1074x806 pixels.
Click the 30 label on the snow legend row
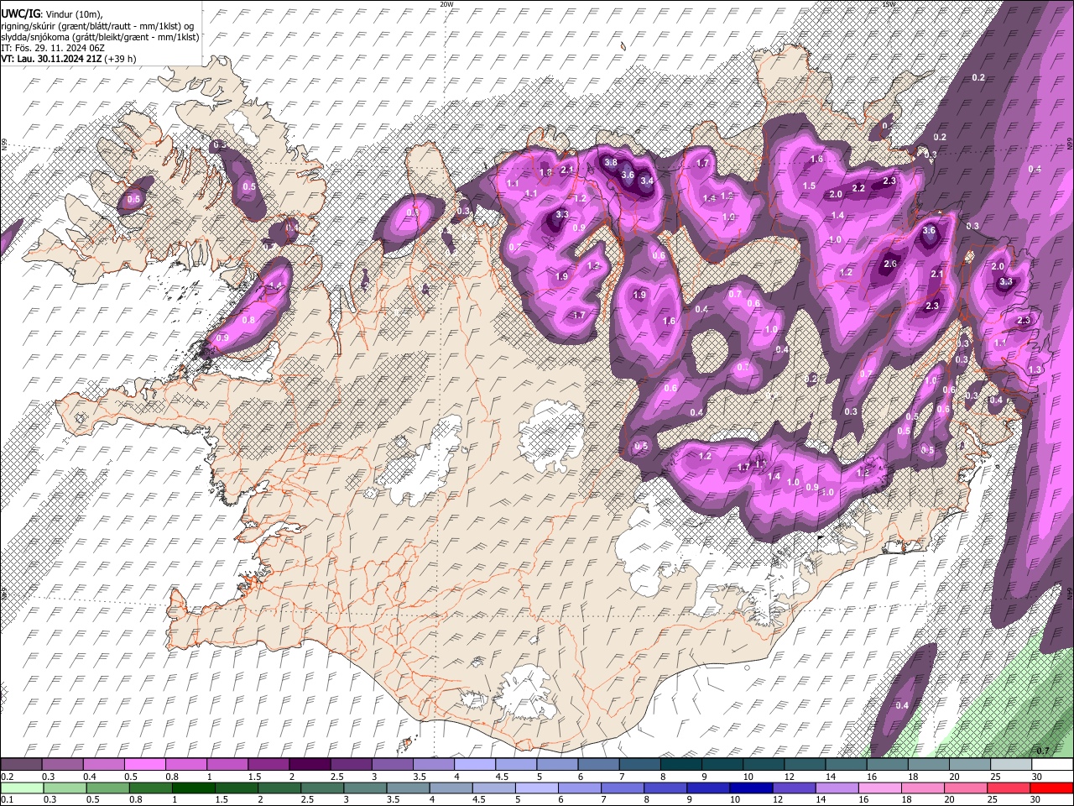1037,777
